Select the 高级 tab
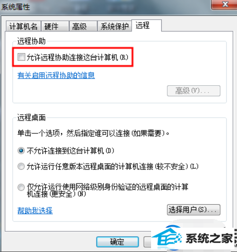The image size is (237, 252). click(83, 26)
